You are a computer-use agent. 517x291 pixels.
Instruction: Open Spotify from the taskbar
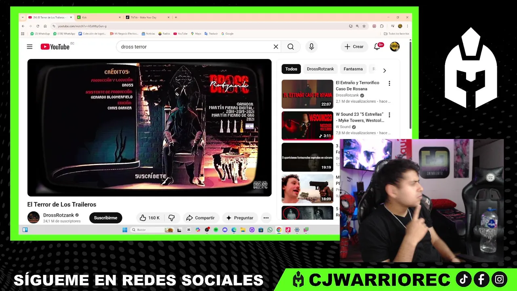point(216,230)
